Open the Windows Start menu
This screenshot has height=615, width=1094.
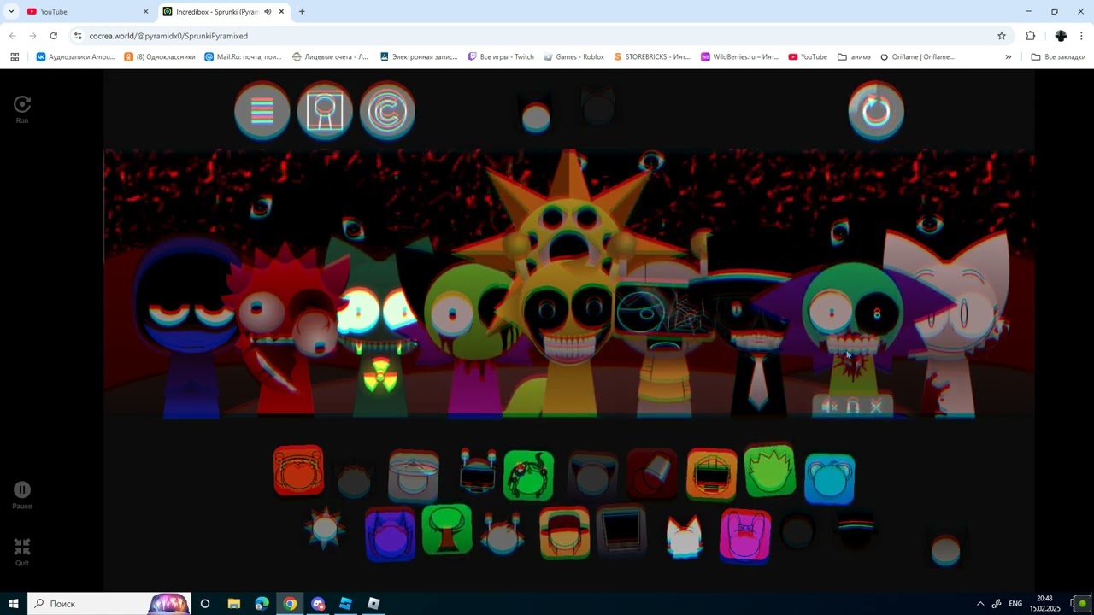click(14, 604)
